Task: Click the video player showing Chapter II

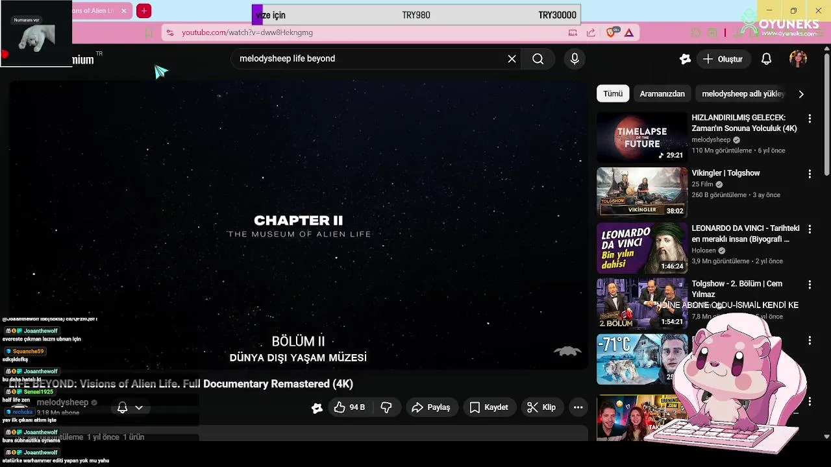Action: pos(298,225)
